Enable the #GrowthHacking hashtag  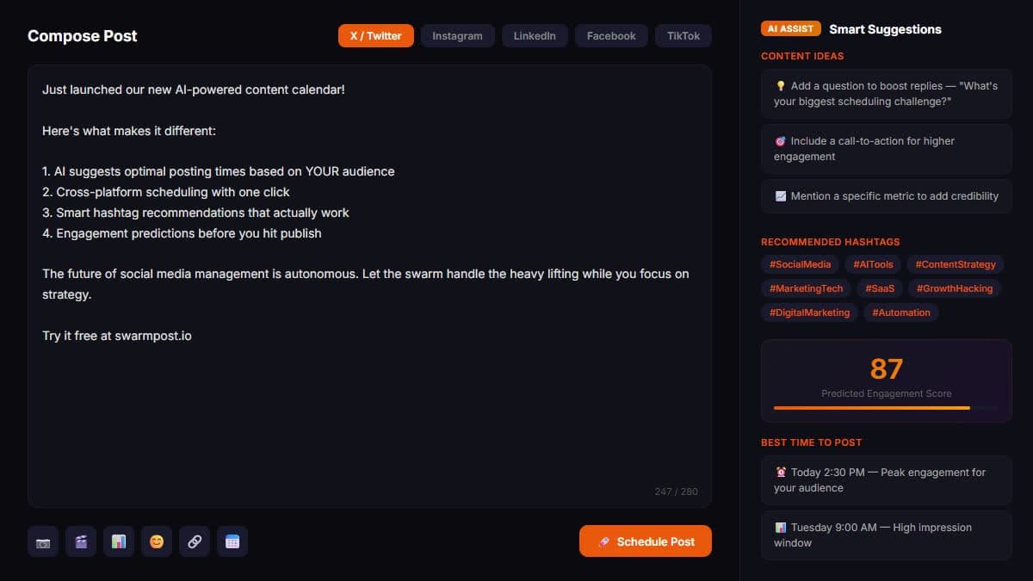tap(955, 288)
